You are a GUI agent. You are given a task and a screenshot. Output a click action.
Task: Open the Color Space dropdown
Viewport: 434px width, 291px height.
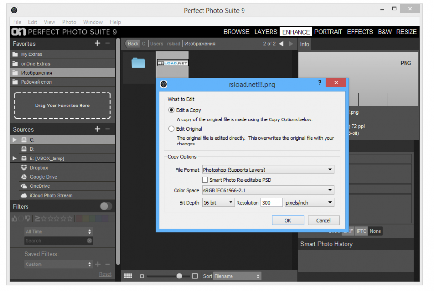click(268, 190)
